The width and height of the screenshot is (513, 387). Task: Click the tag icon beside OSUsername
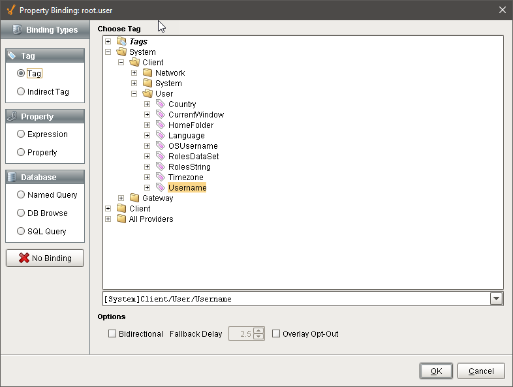click(161, 146)
